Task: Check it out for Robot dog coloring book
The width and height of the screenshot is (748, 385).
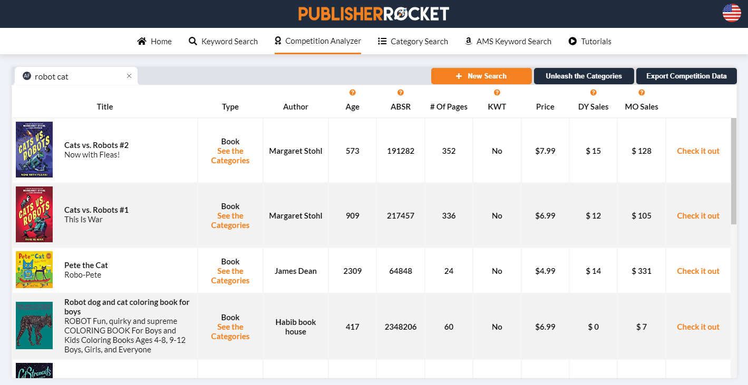Action: (x=698, y=327)
